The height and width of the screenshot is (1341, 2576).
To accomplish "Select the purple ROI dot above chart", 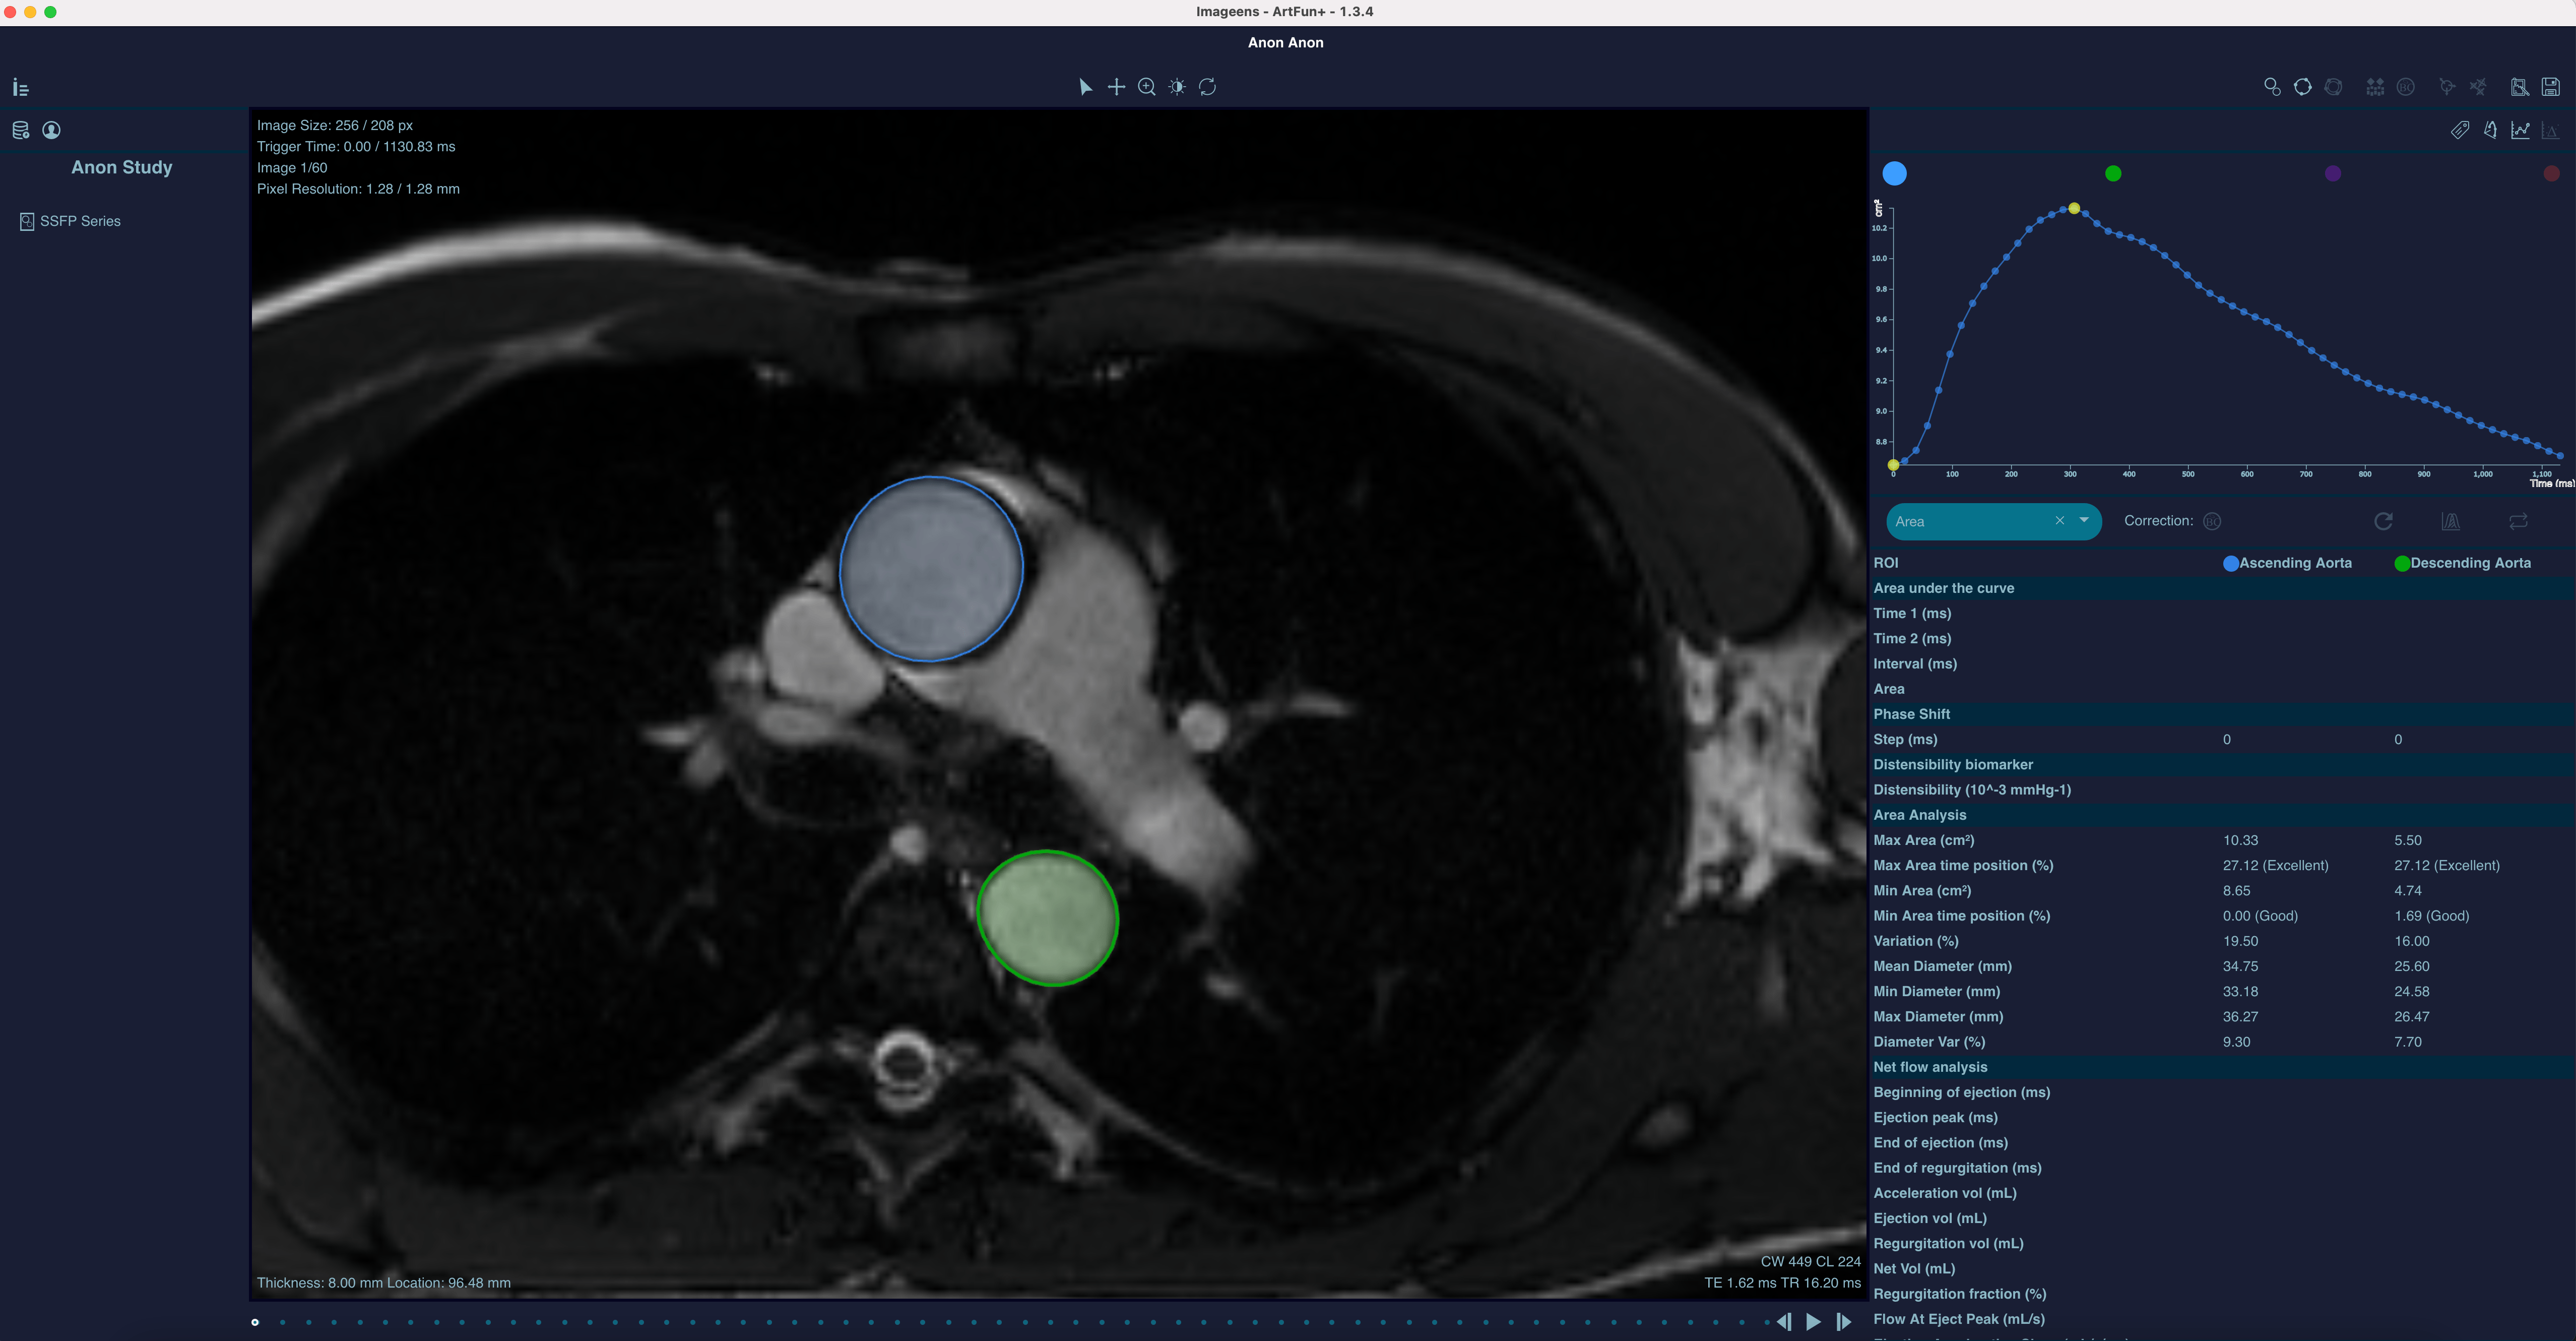I will [x=2332, y=174].
